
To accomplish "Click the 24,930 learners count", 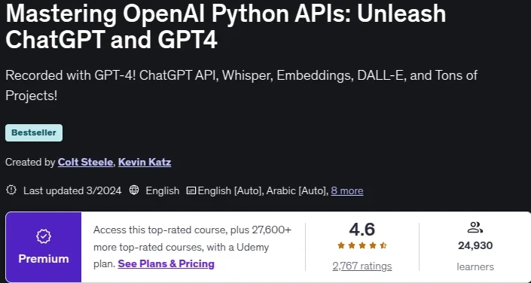I will [475, 245].
